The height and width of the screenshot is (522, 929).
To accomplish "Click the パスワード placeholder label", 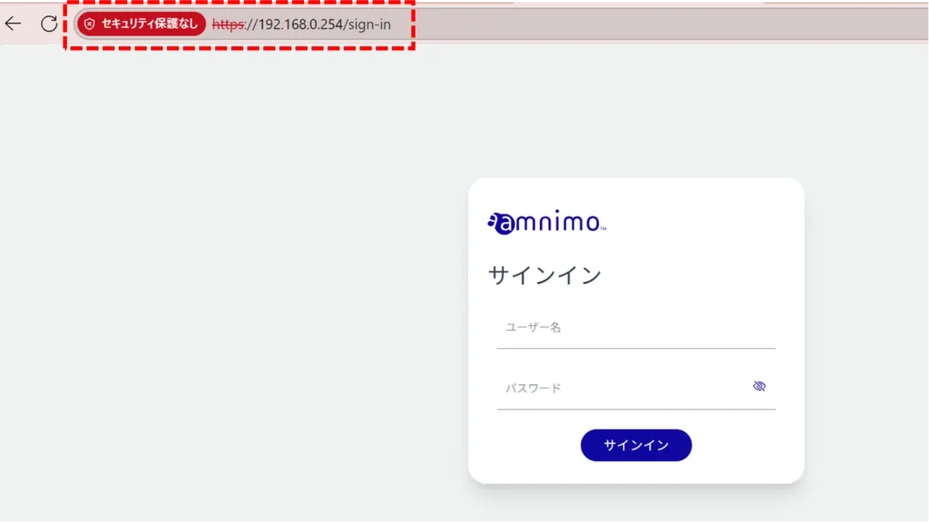I will 533,389.
